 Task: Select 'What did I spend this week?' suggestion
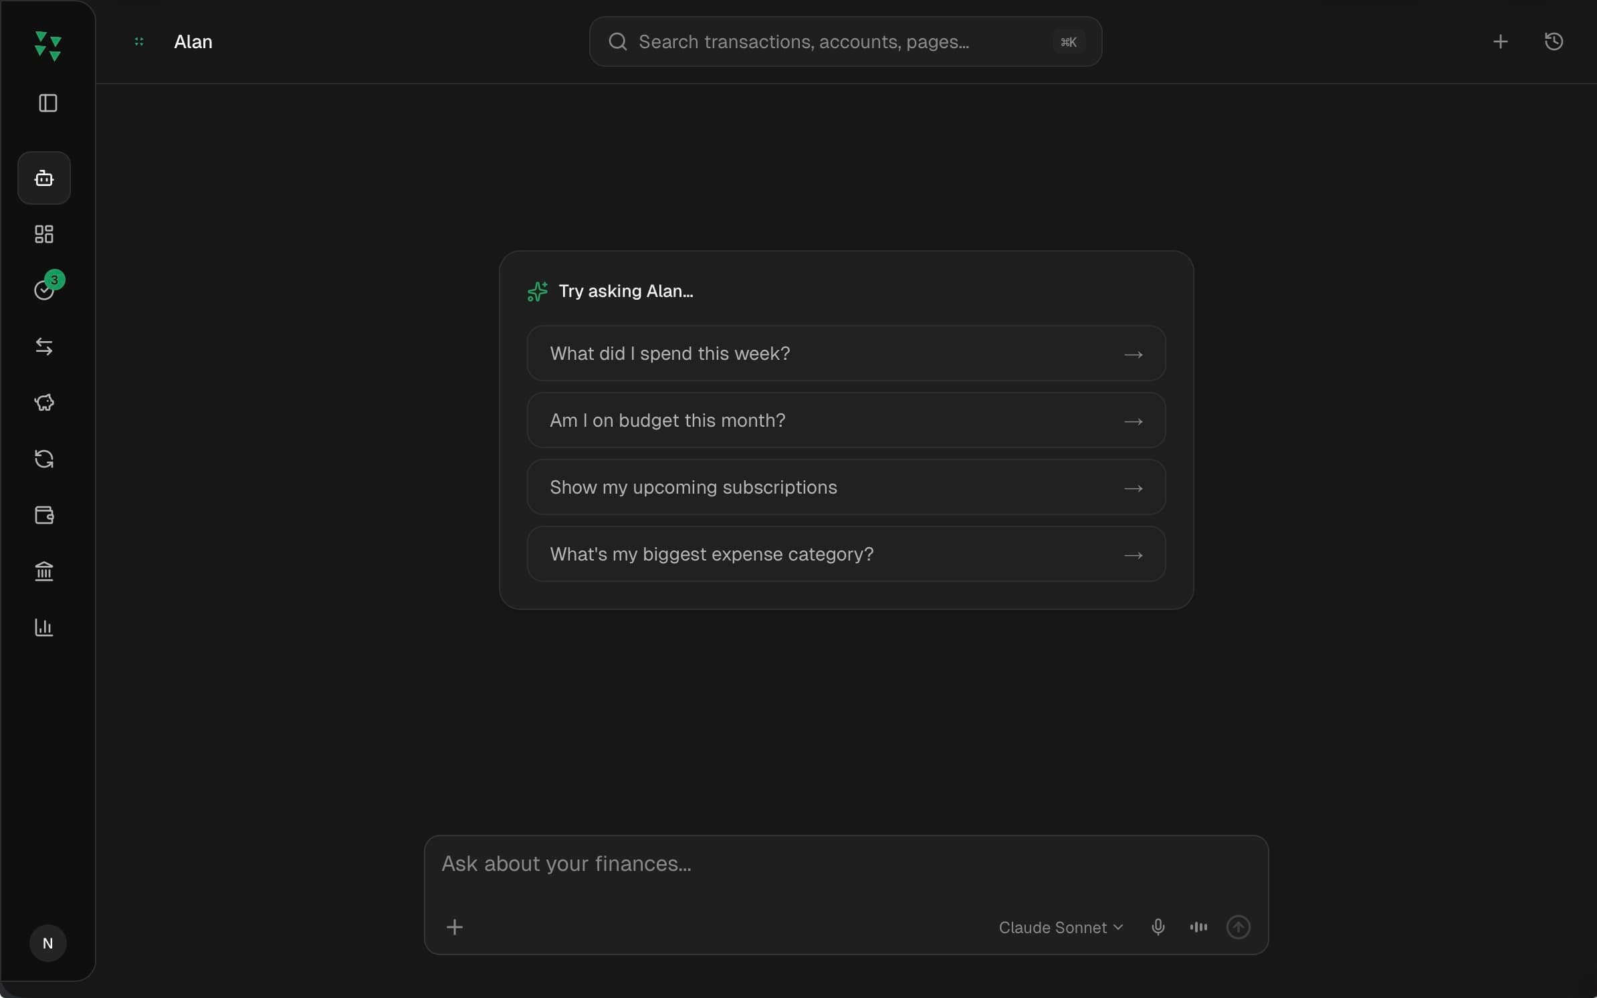click(x=846, y=353)
